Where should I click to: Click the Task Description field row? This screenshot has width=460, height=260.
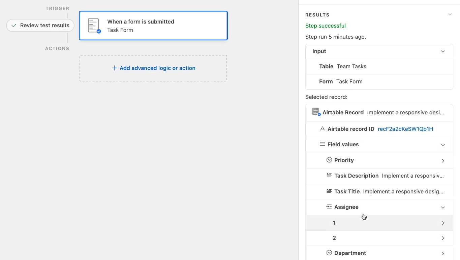coord(379,176)
